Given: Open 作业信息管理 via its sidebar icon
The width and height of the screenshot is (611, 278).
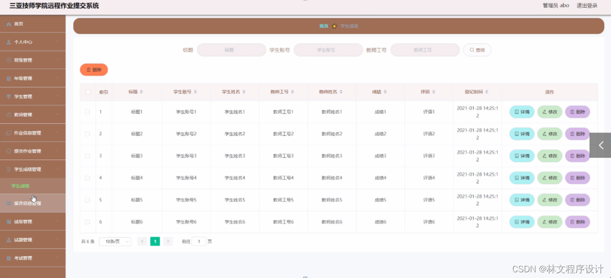Looking at the screenshot, I should point(8,132).
